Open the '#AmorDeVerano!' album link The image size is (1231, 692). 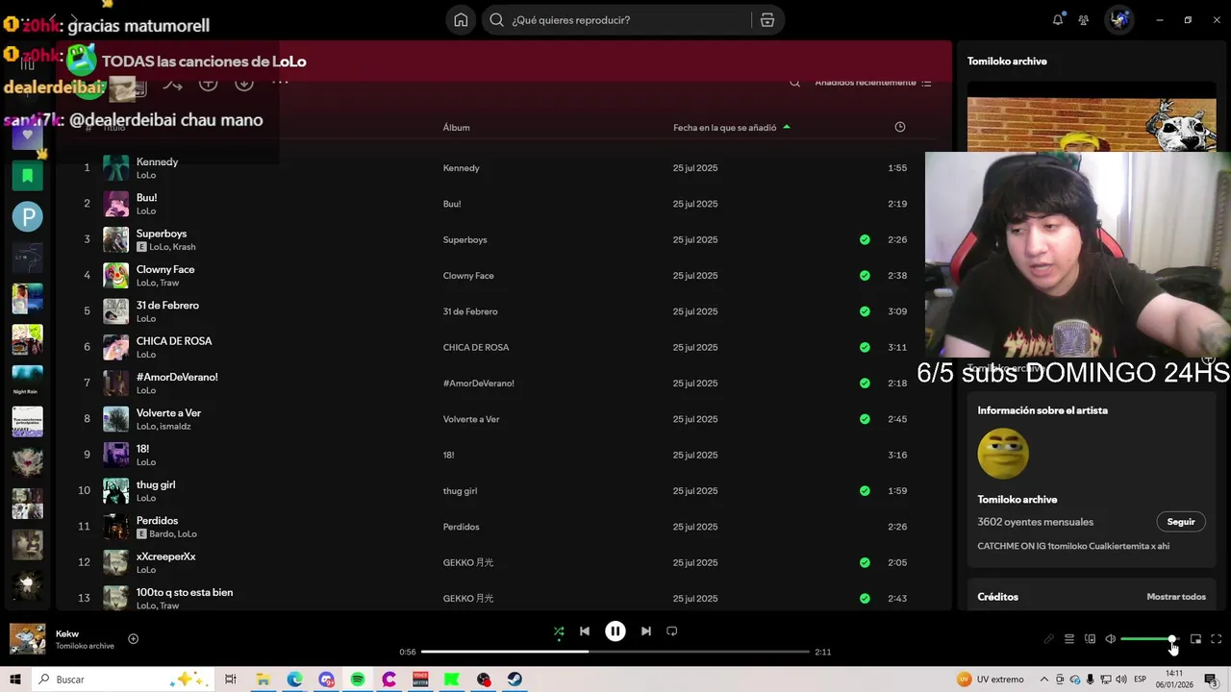tap(478, 383)
